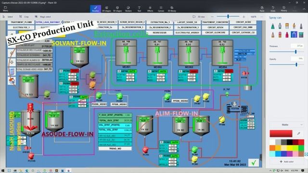Click the Opacity slider handle
This screenshot has height=173, width=308.
pyautogui.click(x=296, y=64)
